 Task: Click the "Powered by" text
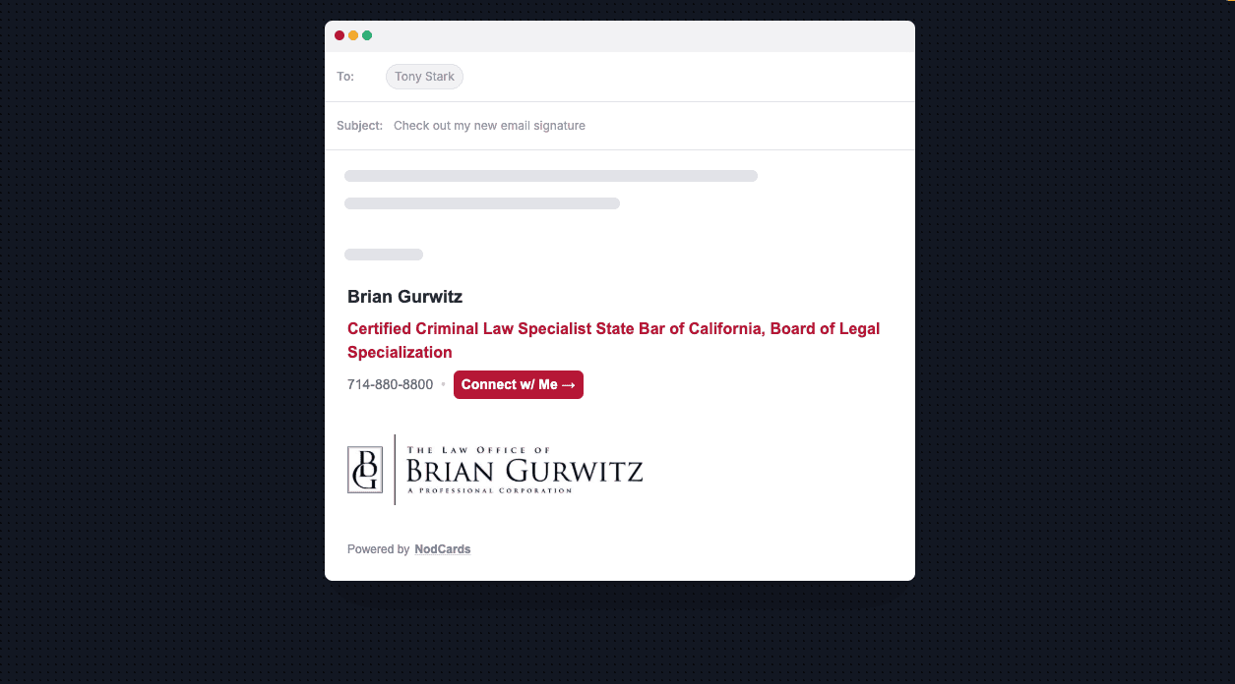[378, 549]
